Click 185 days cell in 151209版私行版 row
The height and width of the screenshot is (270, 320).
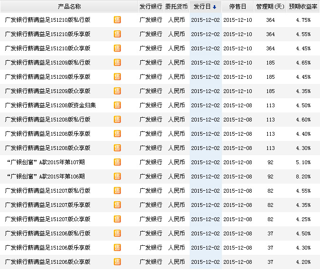(270, 63)
